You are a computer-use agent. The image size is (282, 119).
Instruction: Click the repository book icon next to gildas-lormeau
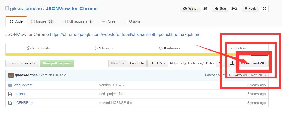[7, 9]
